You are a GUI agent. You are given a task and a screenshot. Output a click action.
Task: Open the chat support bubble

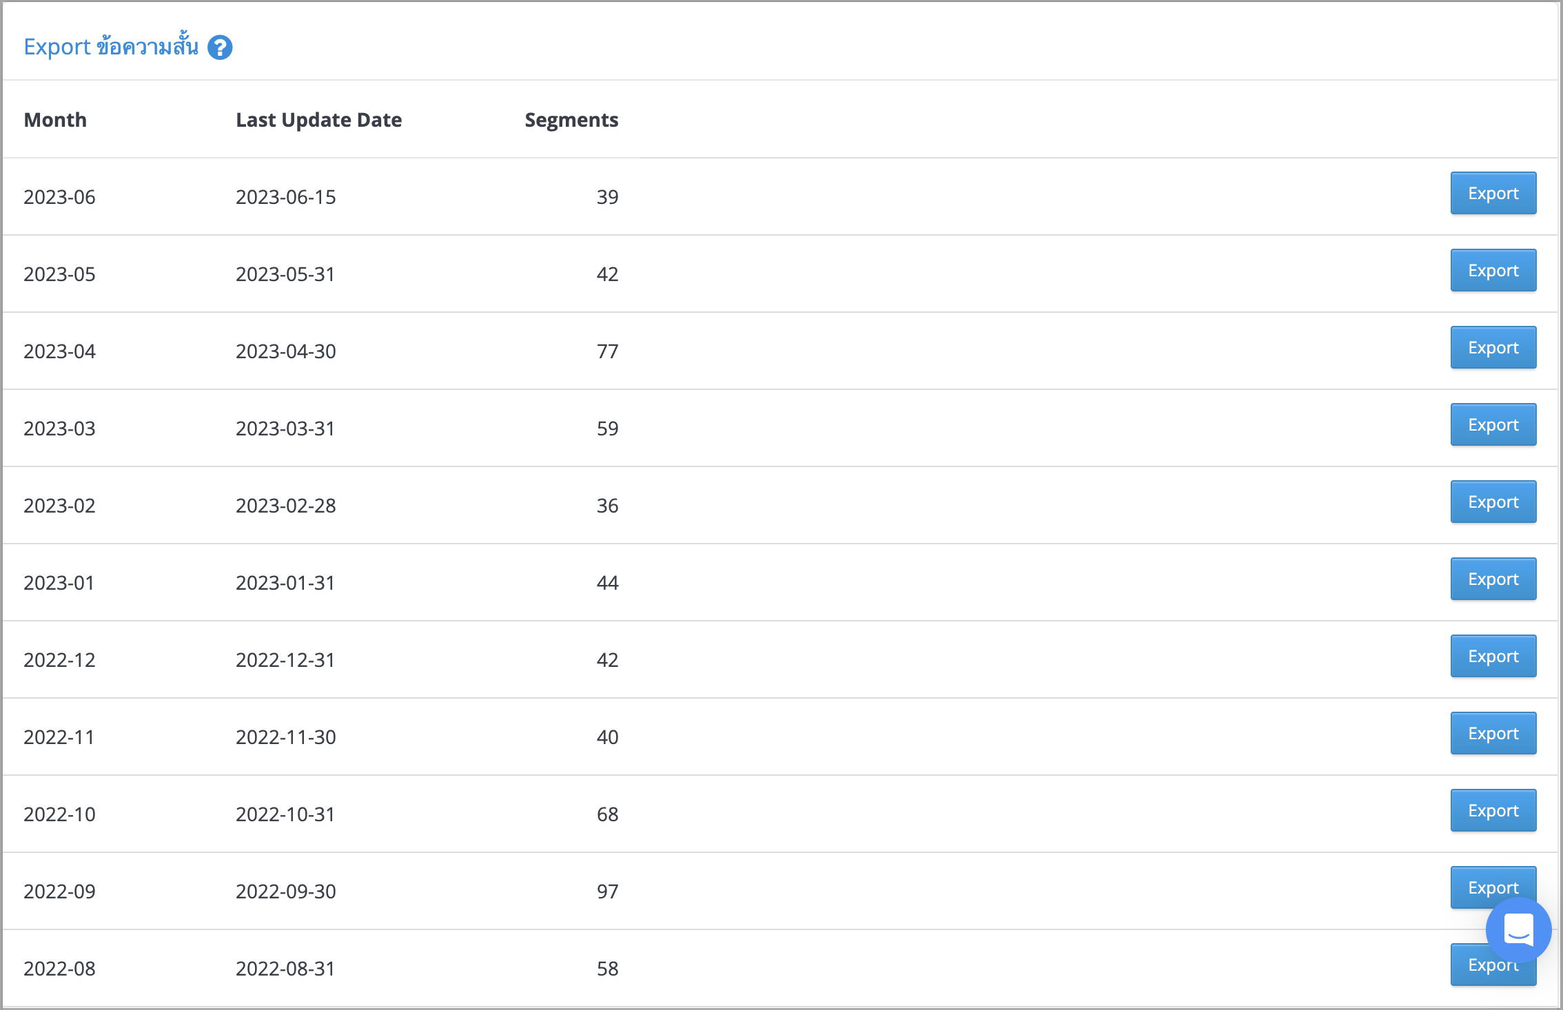1518,930
